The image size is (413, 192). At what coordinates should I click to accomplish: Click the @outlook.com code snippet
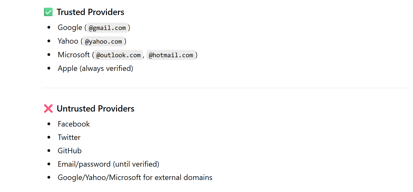(118, 55)
